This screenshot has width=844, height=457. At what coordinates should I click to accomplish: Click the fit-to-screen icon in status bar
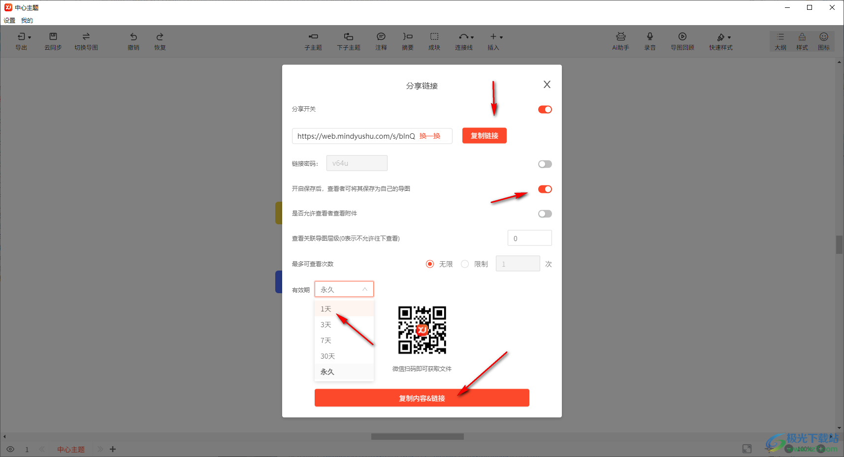(747, 449)
